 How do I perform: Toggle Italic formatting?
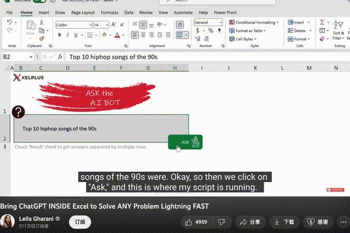click(68, 35)
